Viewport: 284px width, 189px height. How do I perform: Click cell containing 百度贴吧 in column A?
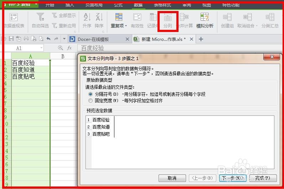click(x=31, y=76)
